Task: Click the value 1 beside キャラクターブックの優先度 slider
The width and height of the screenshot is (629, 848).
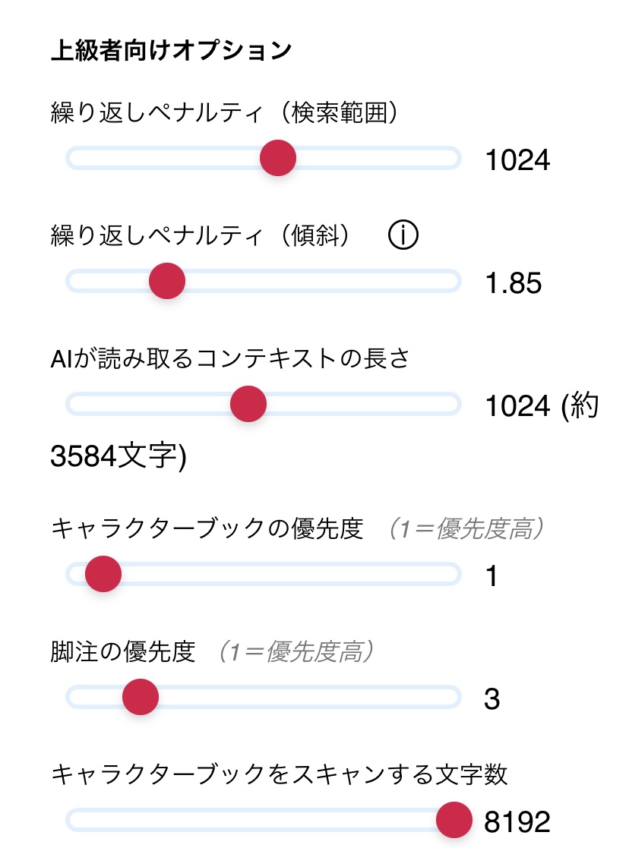Action: [492, 576]
